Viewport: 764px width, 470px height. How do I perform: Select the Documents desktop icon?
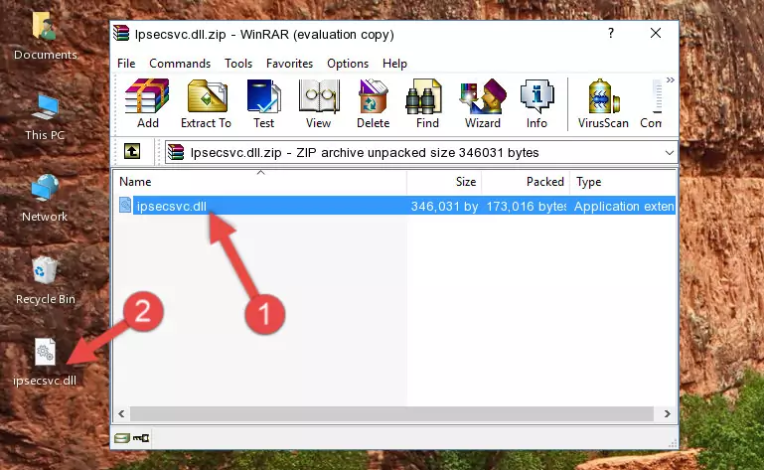point(46,36)
